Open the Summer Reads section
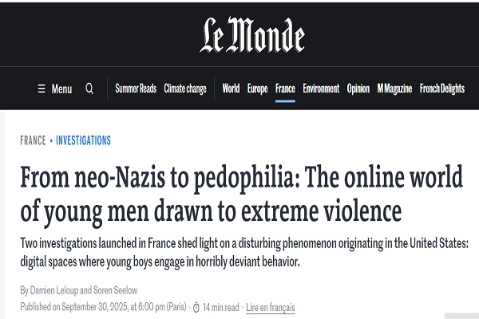The image size is (479, 319). point(136,89)
